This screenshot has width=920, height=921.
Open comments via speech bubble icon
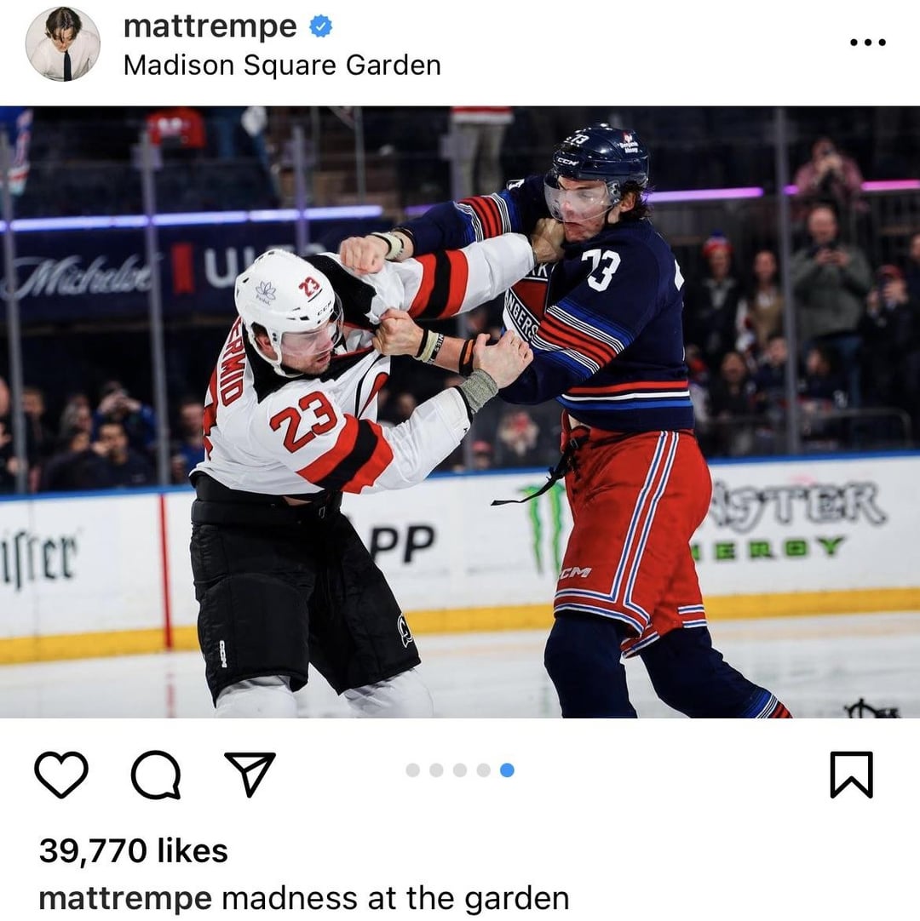[156, 774]
